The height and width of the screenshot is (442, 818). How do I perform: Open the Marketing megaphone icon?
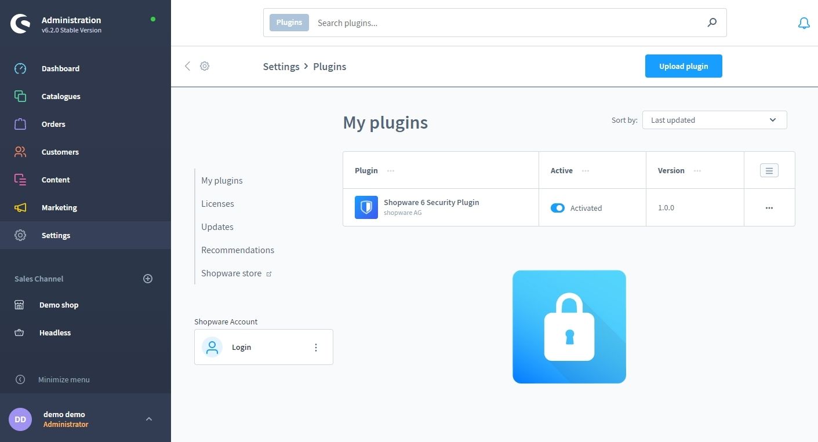(x=20, y=207)
